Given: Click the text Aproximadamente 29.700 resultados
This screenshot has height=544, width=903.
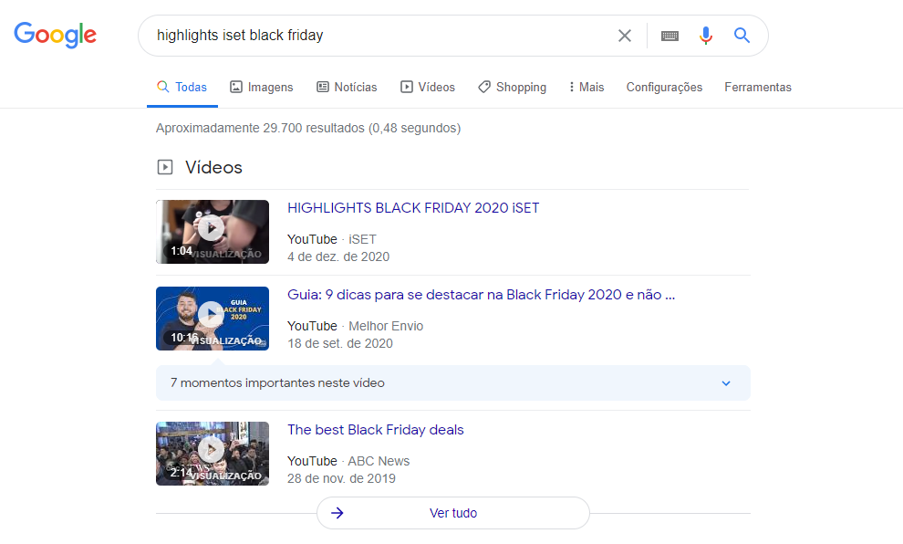Looking at the screenshot, I should pyautogui.click(x=260, y=128).
